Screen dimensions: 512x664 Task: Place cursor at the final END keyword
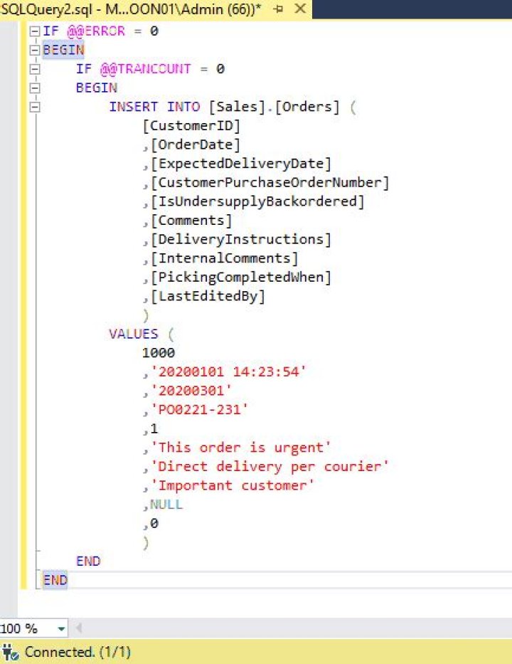pyautogui.click(x=55, y=580)
